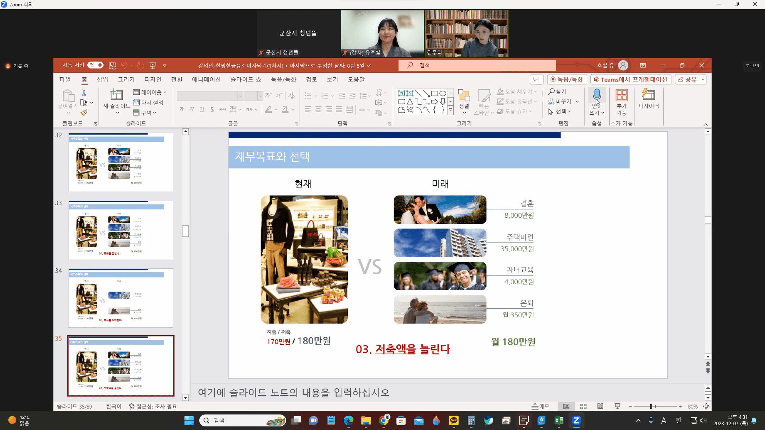765x430 pixels.
Task: Click the Cut scissors icon
Action: coord(84,92)
